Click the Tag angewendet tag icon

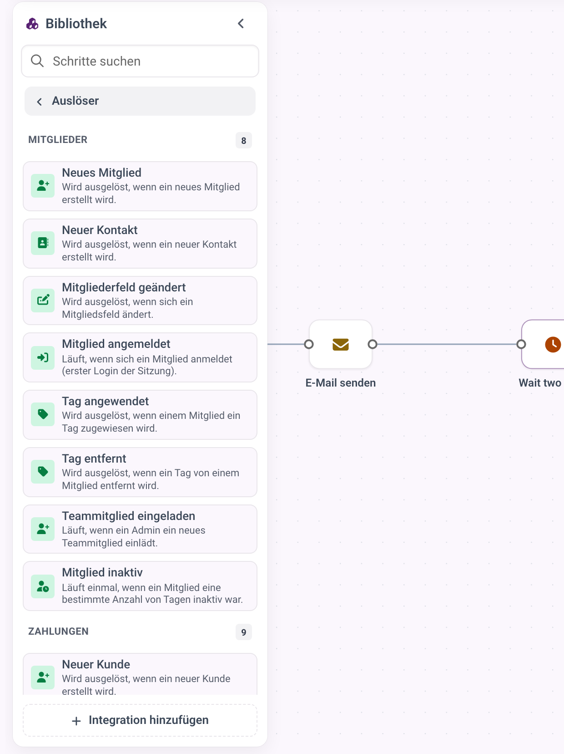(43, 414)
